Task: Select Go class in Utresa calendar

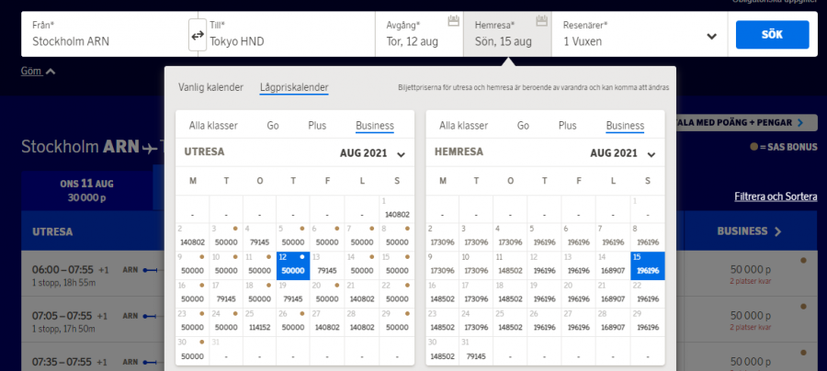Action: (x=273, y=126)
